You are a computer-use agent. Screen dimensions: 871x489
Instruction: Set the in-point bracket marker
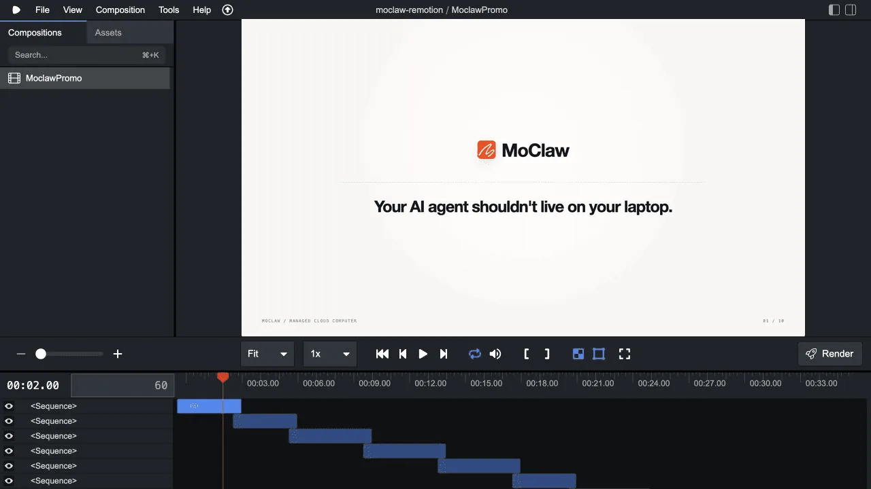527,354
